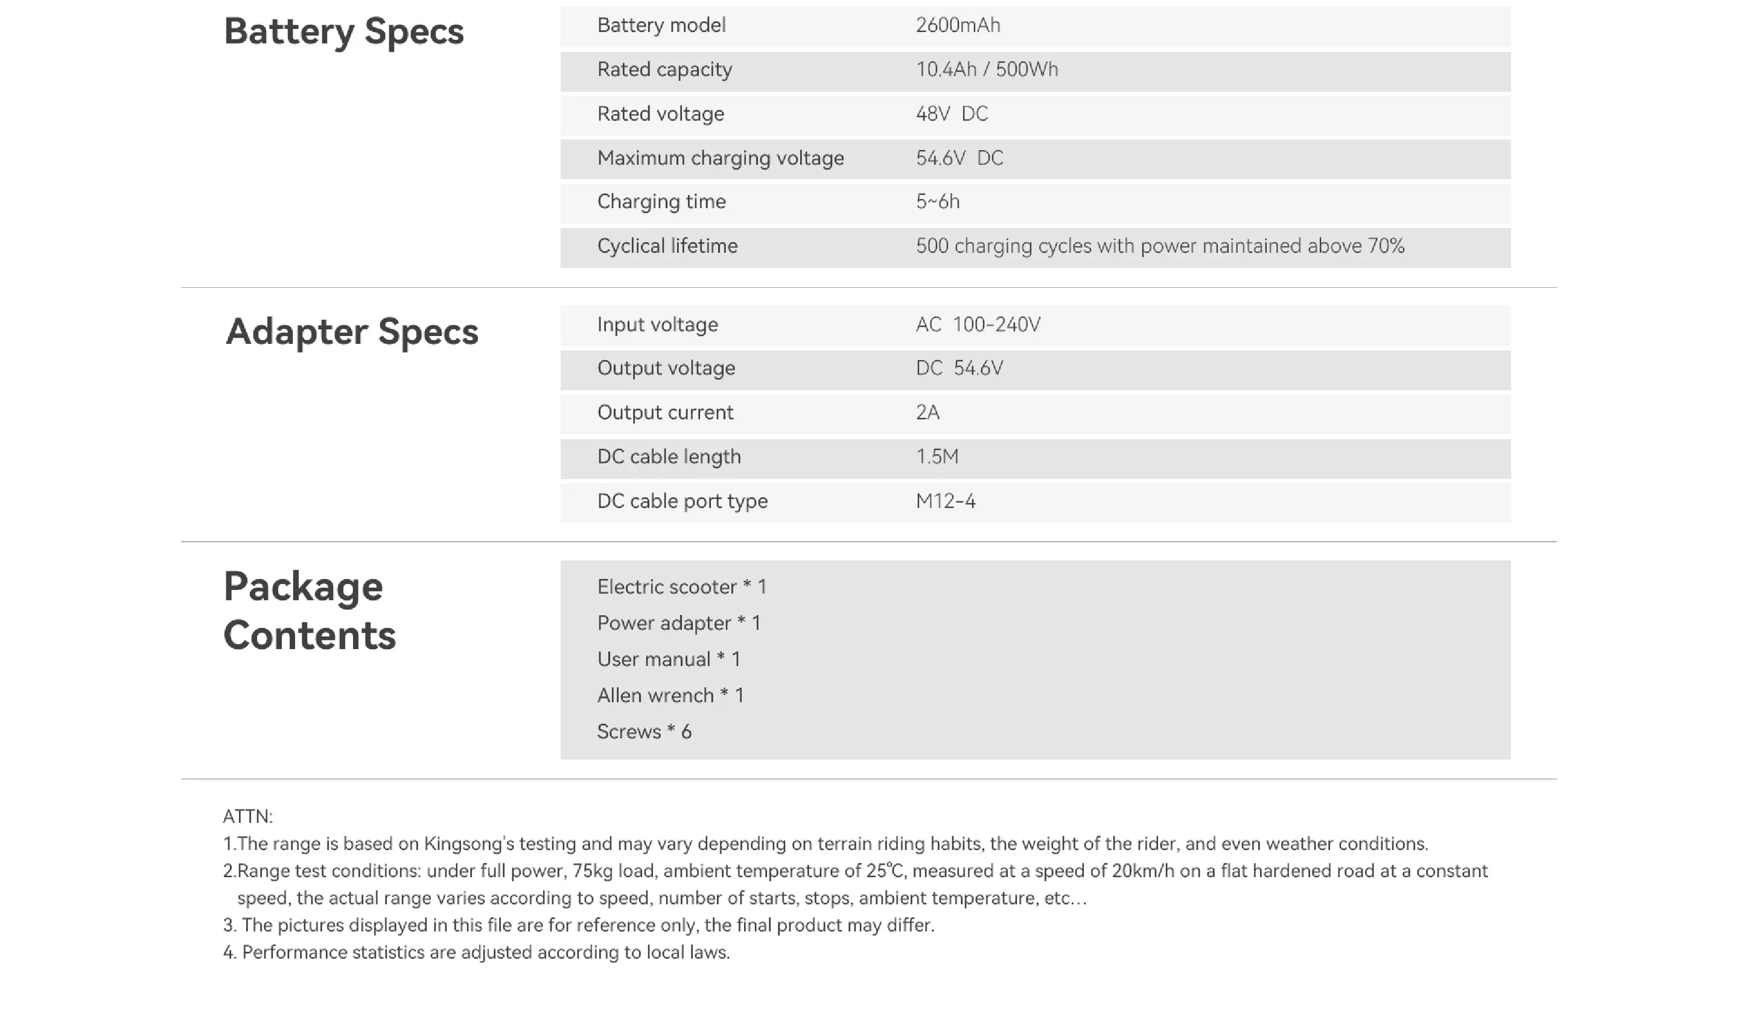Image resolution: width=1738 pixels, height=1034 pixels.
Task: Click the Electric scooter * 1 item
Action: [x=681, y=586]
